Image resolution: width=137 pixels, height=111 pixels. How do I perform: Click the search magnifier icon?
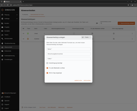pyautogui.click(x=101, y=23)
